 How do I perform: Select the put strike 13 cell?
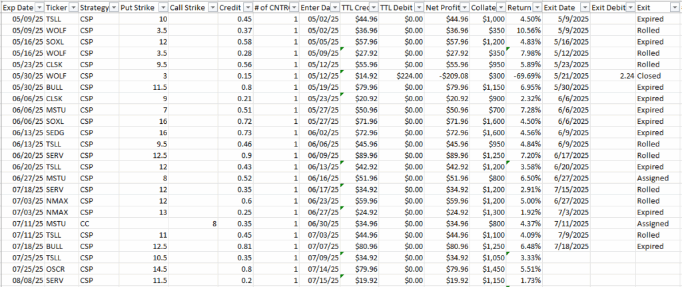pos(144,212)
